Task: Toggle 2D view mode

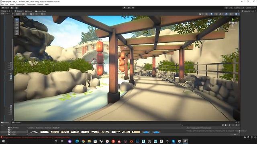Action: 206,14
